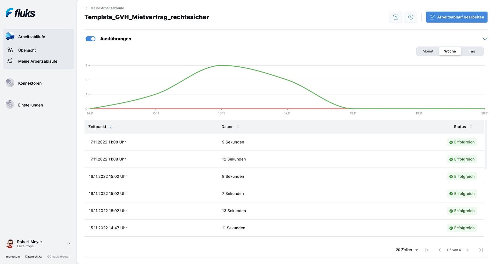Switch chart to Woche view
The width and height of the screenshot is (495, 264).
(450, 51)
